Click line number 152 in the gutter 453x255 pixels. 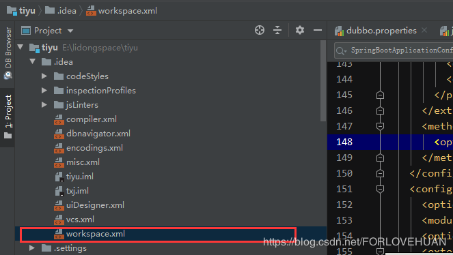pos(344,205)
